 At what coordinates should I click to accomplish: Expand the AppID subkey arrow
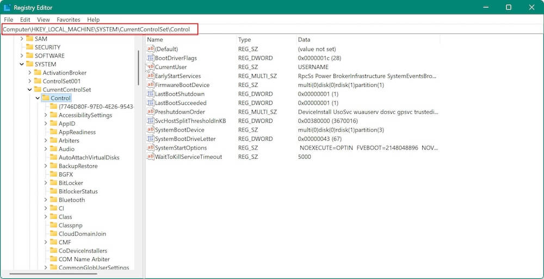point(46,124)
